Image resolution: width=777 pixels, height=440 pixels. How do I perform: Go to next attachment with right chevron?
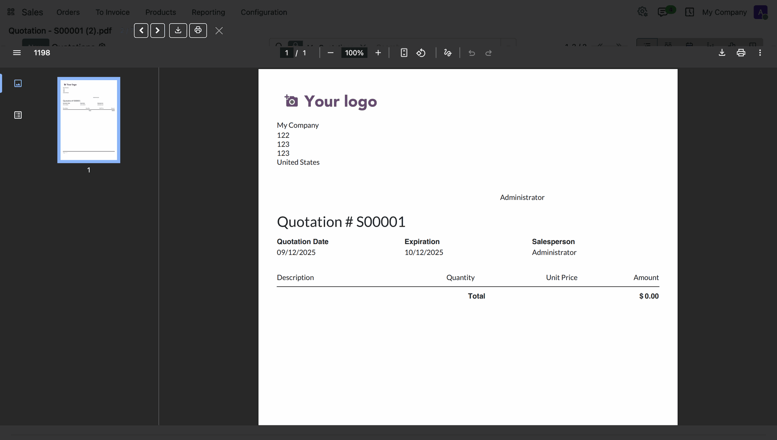coord(157,31)
